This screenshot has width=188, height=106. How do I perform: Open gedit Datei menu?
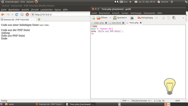pyautogui.click(x=94, y=13)
